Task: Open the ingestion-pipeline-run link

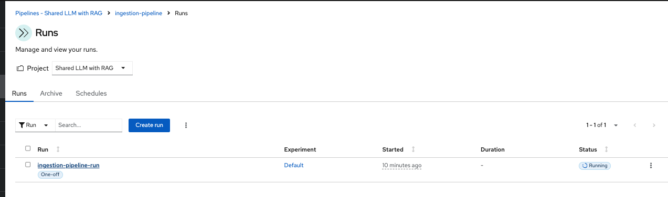Action: [x=68, y=165]
